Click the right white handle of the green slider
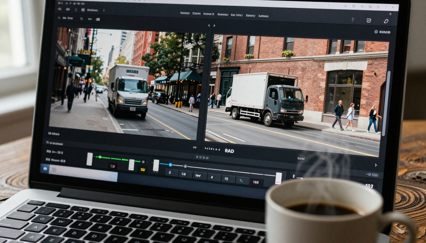 131,165
